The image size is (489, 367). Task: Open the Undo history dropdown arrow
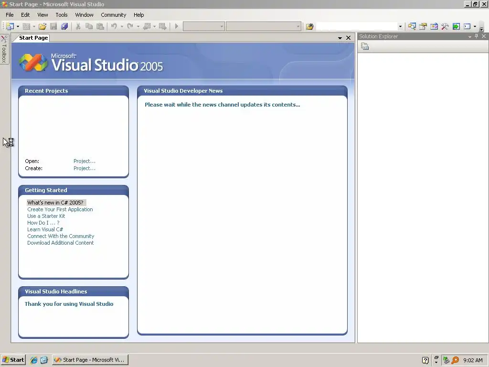[x=122, y=27]
